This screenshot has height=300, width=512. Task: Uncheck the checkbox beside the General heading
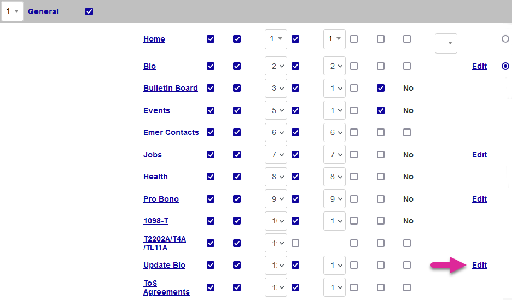[x=89, y=11]
